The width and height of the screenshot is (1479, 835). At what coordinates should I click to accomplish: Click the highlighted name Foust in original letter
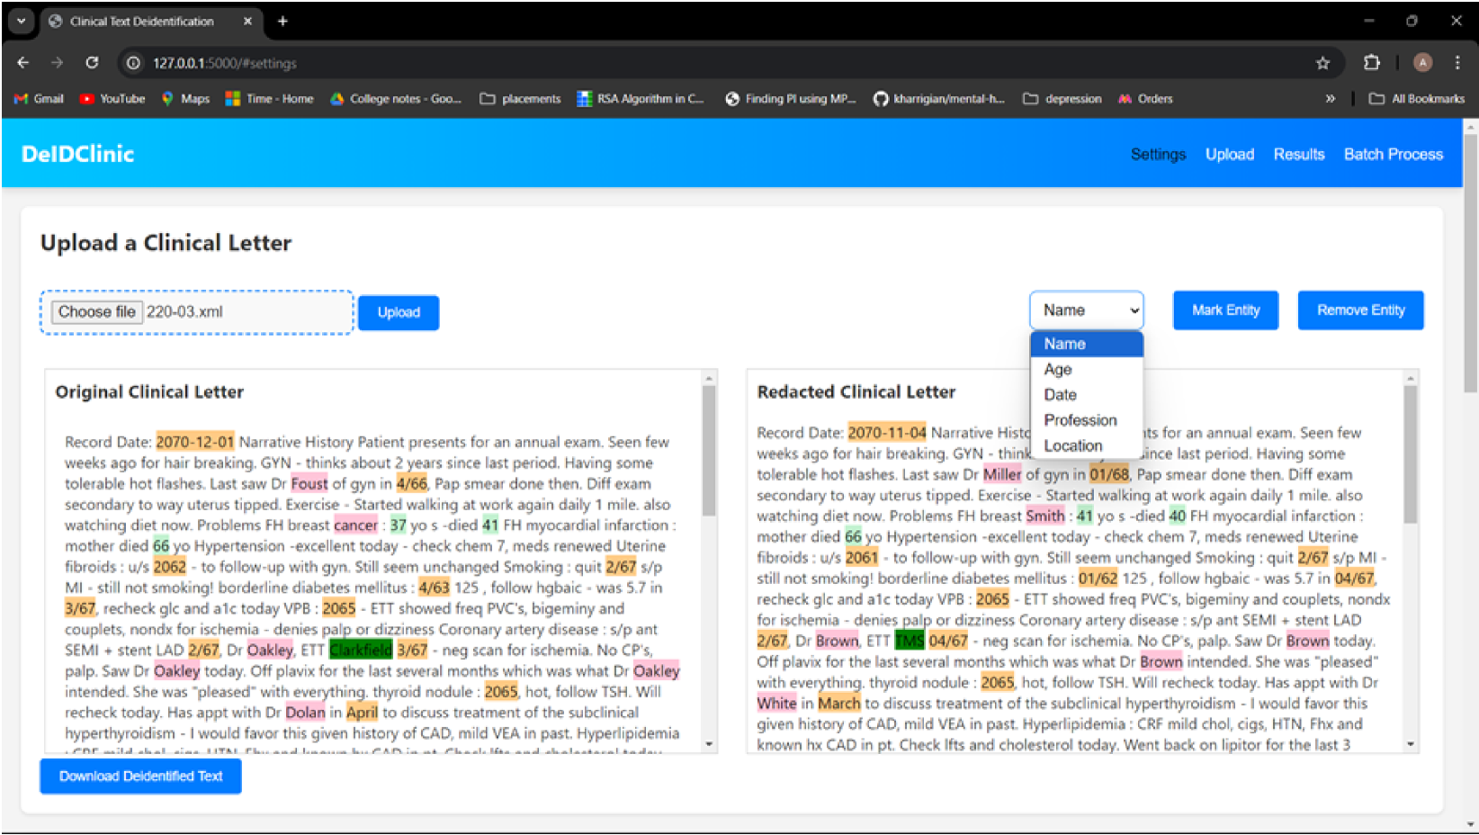click(x=309, y=483)
